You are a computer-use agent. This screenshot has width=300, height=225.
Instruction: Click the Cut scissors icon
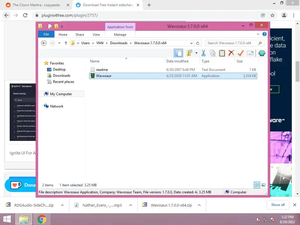click(203, 53)
